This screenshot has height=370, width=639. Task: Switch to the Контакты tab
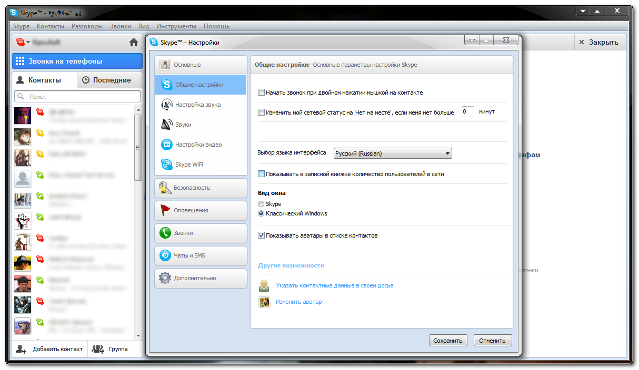[44, 80]
